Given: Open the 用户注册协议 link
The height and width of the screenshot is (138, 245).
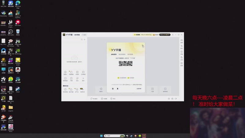Looking at the screenshot, I should (126, 85).
